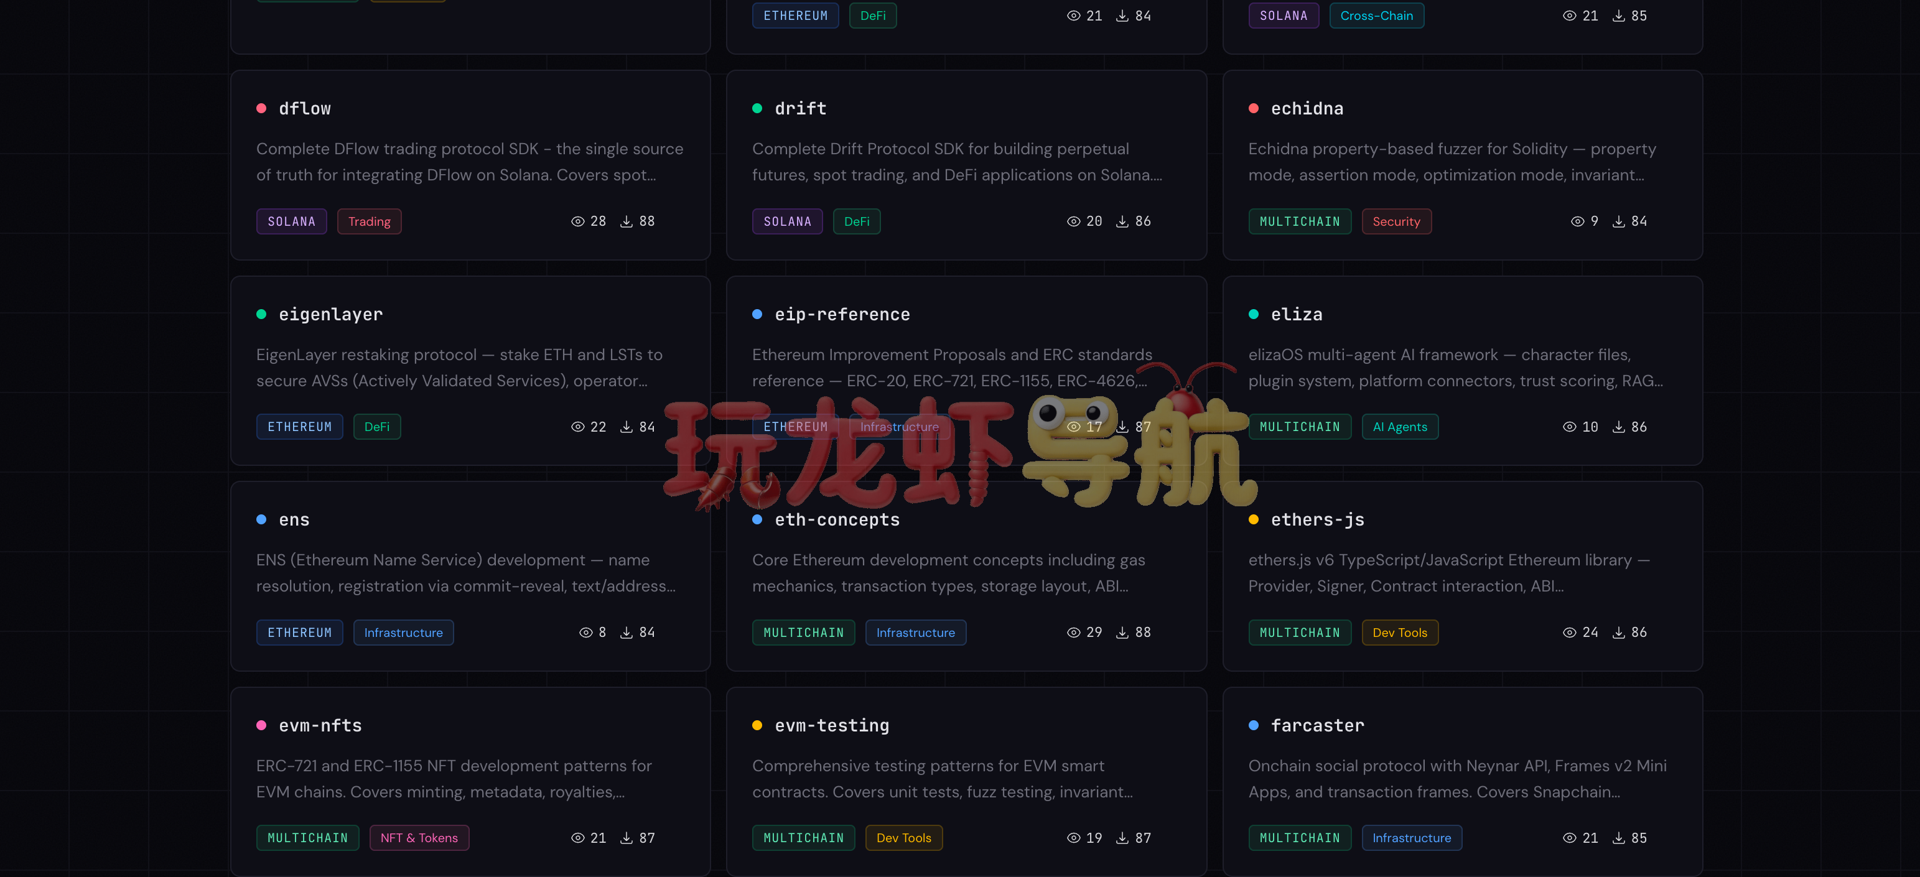Click the views eye icon on eth-concepts card
This screenshot has height=877, width=1920.
click(x=1073, y=633)
